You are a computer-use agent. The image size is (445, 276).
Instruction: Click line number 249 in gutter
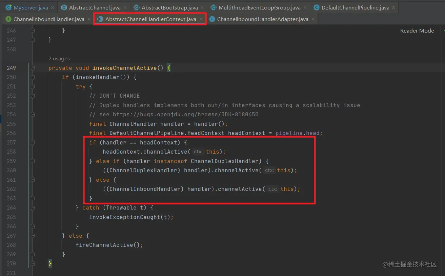tap(11, 68)
